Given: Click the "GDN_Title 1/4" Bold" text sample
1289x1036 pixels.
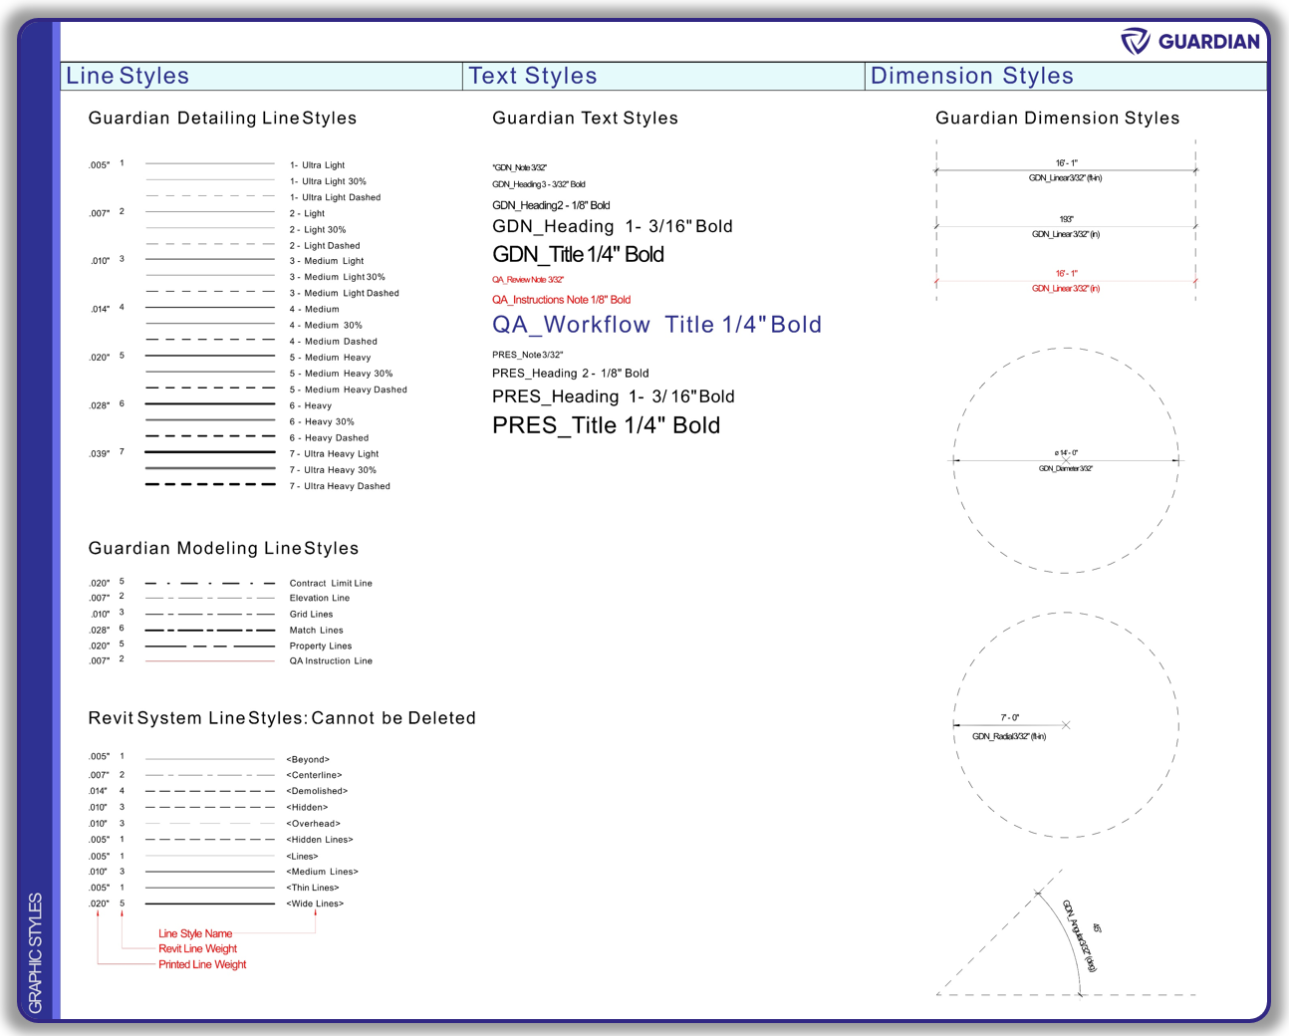Looking at the screenshot, I should click(x=578, y=255).
